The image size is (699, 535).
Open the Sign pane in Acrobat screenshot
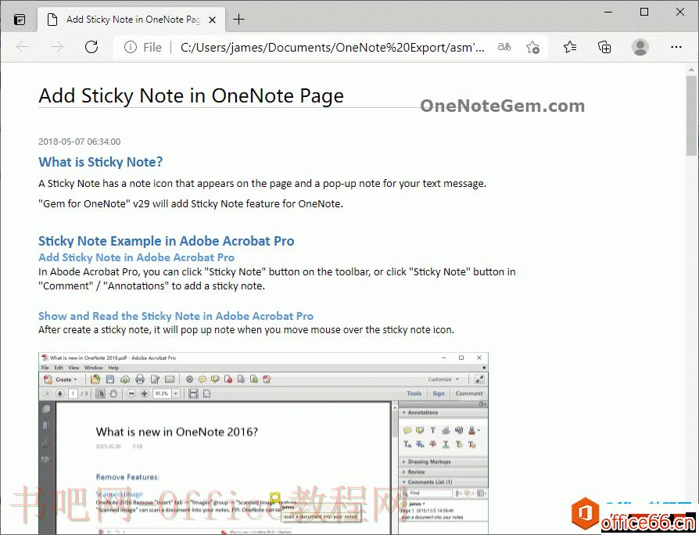pyautogui.click(x=438, y=393)
